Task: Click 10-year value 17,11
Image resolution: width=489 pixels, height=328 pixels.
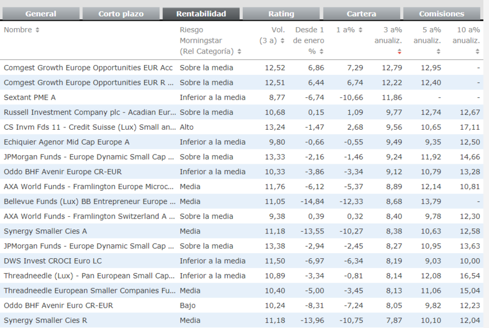Action: point(469,127)
